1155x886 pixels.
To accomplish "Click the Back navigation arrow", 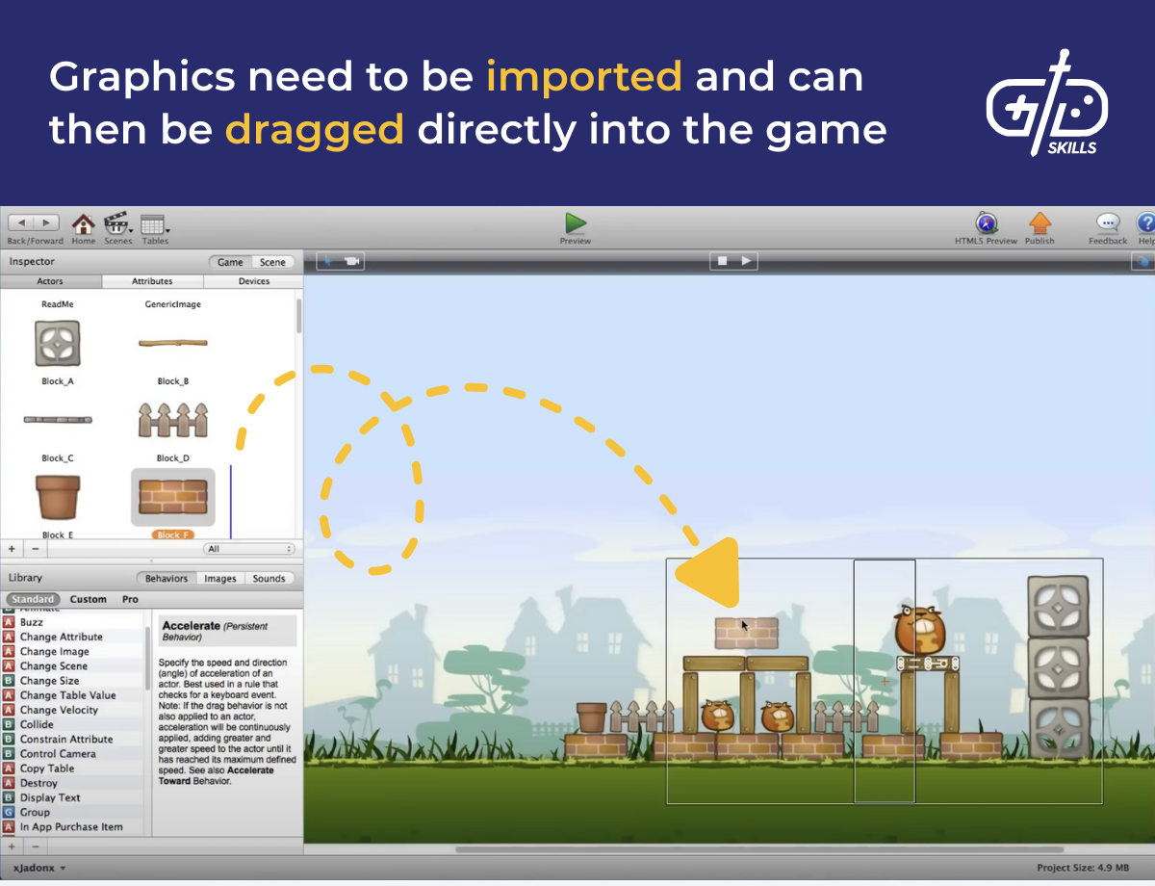I will (x=21, y=221).
